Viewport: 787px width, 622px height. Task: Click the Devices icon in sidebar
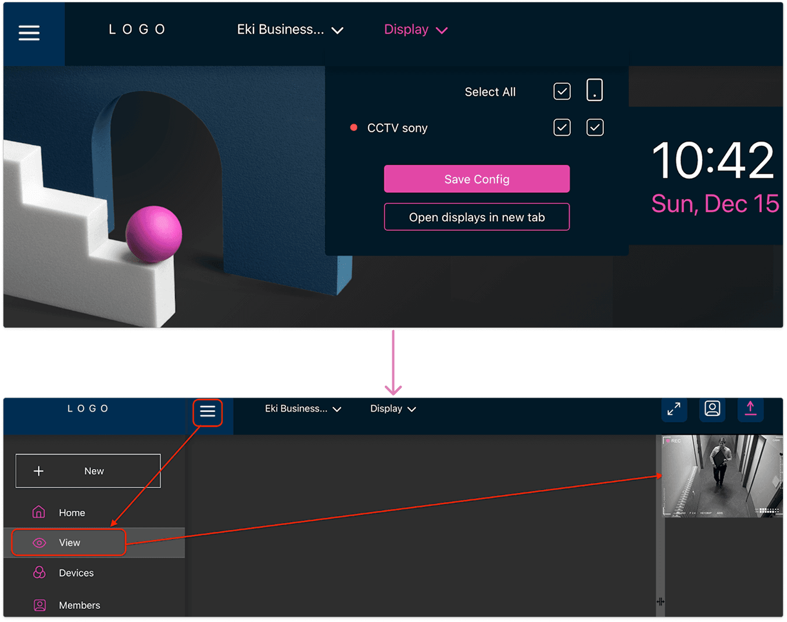tap(39, 573)
